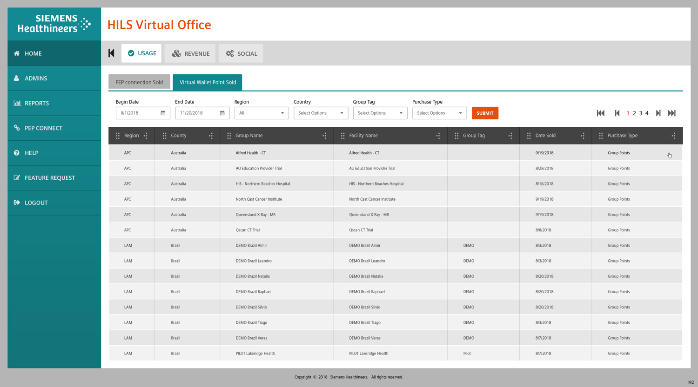The width and height of the screenshot is (698, 387).
Task: Go to the last page of results
Action: tap(671, 113)
